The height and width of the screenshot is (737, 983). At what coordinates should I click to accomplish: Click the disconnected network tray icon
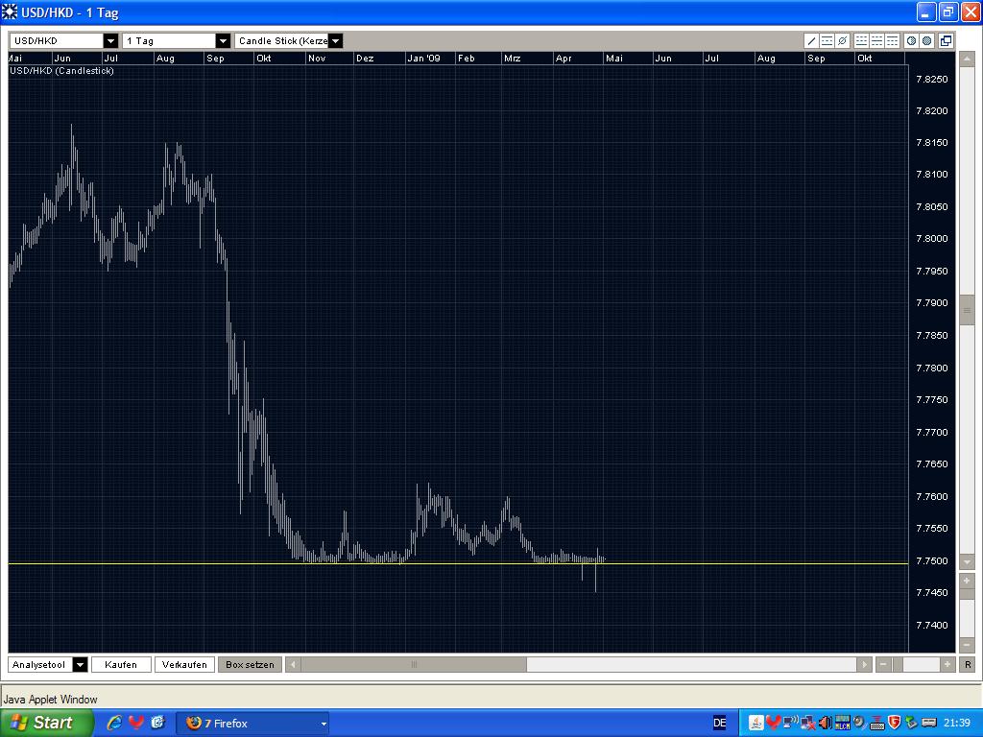click(808, 724)
